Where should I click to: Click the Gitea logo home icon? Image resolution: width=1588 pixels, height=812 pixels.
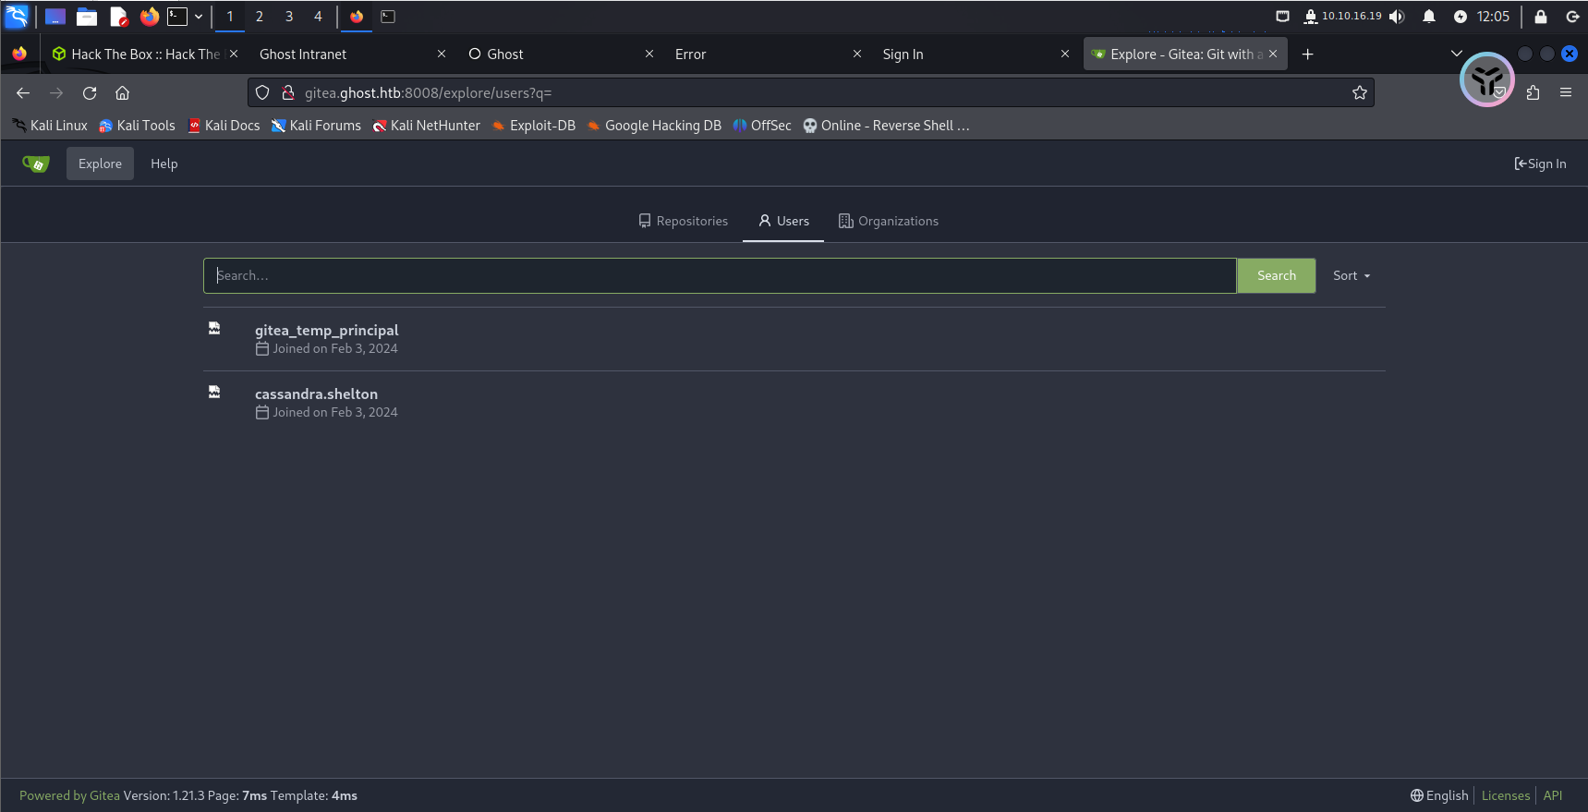click(35, 164)
